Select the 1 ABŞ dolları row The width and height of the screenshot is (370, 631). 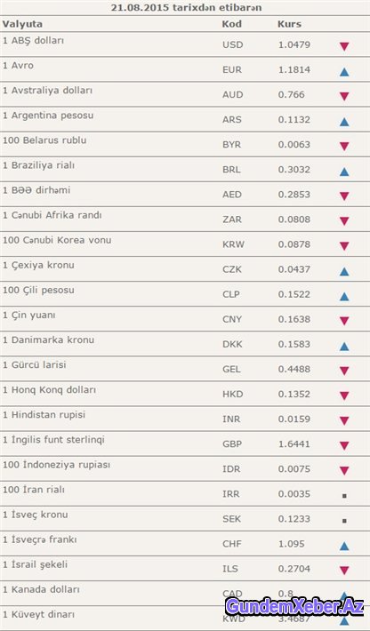pyautogui.click(x=185, y=44)
